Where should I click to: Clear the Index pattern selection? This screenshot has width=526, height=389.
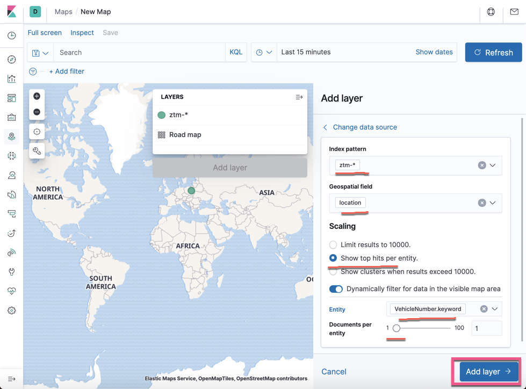pos(482,165)
